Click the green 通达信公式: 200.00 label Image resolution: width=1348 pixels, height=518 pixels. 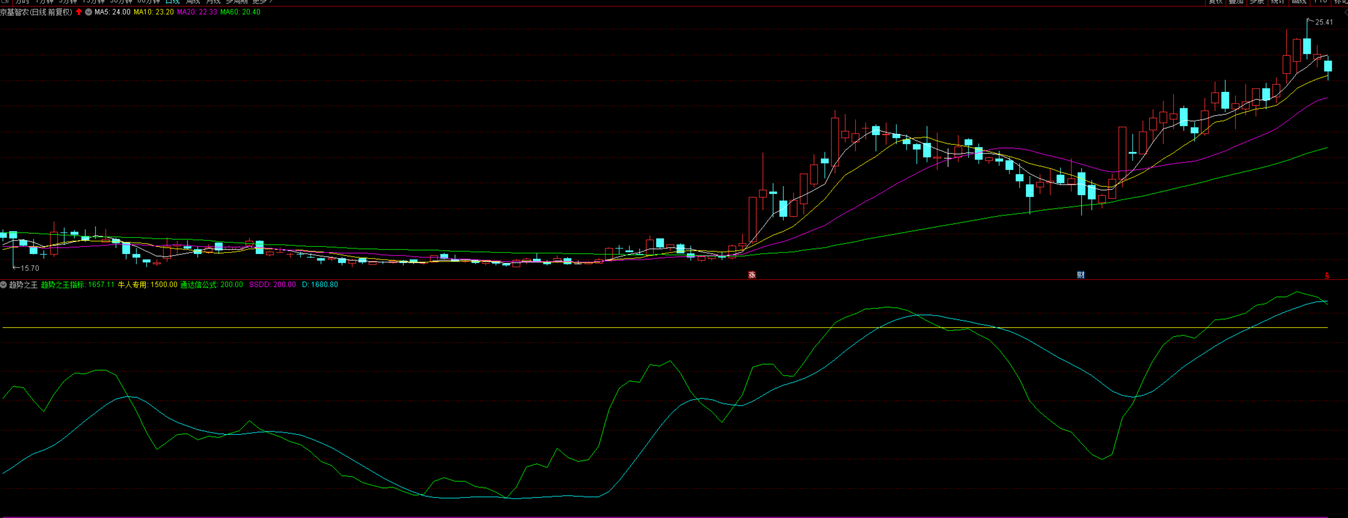(211, 285)
